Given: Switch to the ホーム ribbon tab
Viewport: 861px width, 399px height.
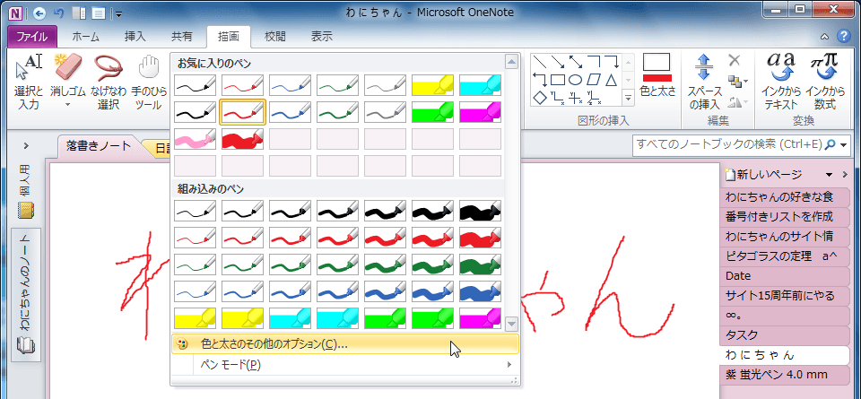Looking at the screenshot, I should click(86, 37).
